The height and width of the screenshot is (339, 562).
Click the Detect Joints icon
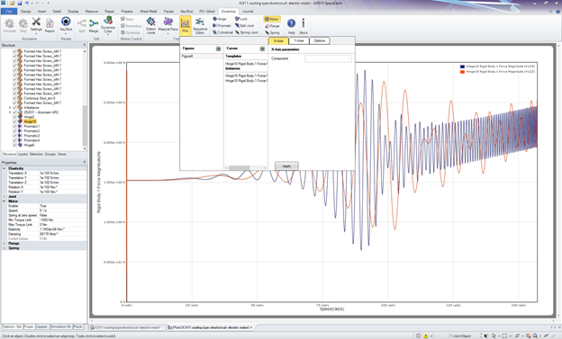[151, 25]
